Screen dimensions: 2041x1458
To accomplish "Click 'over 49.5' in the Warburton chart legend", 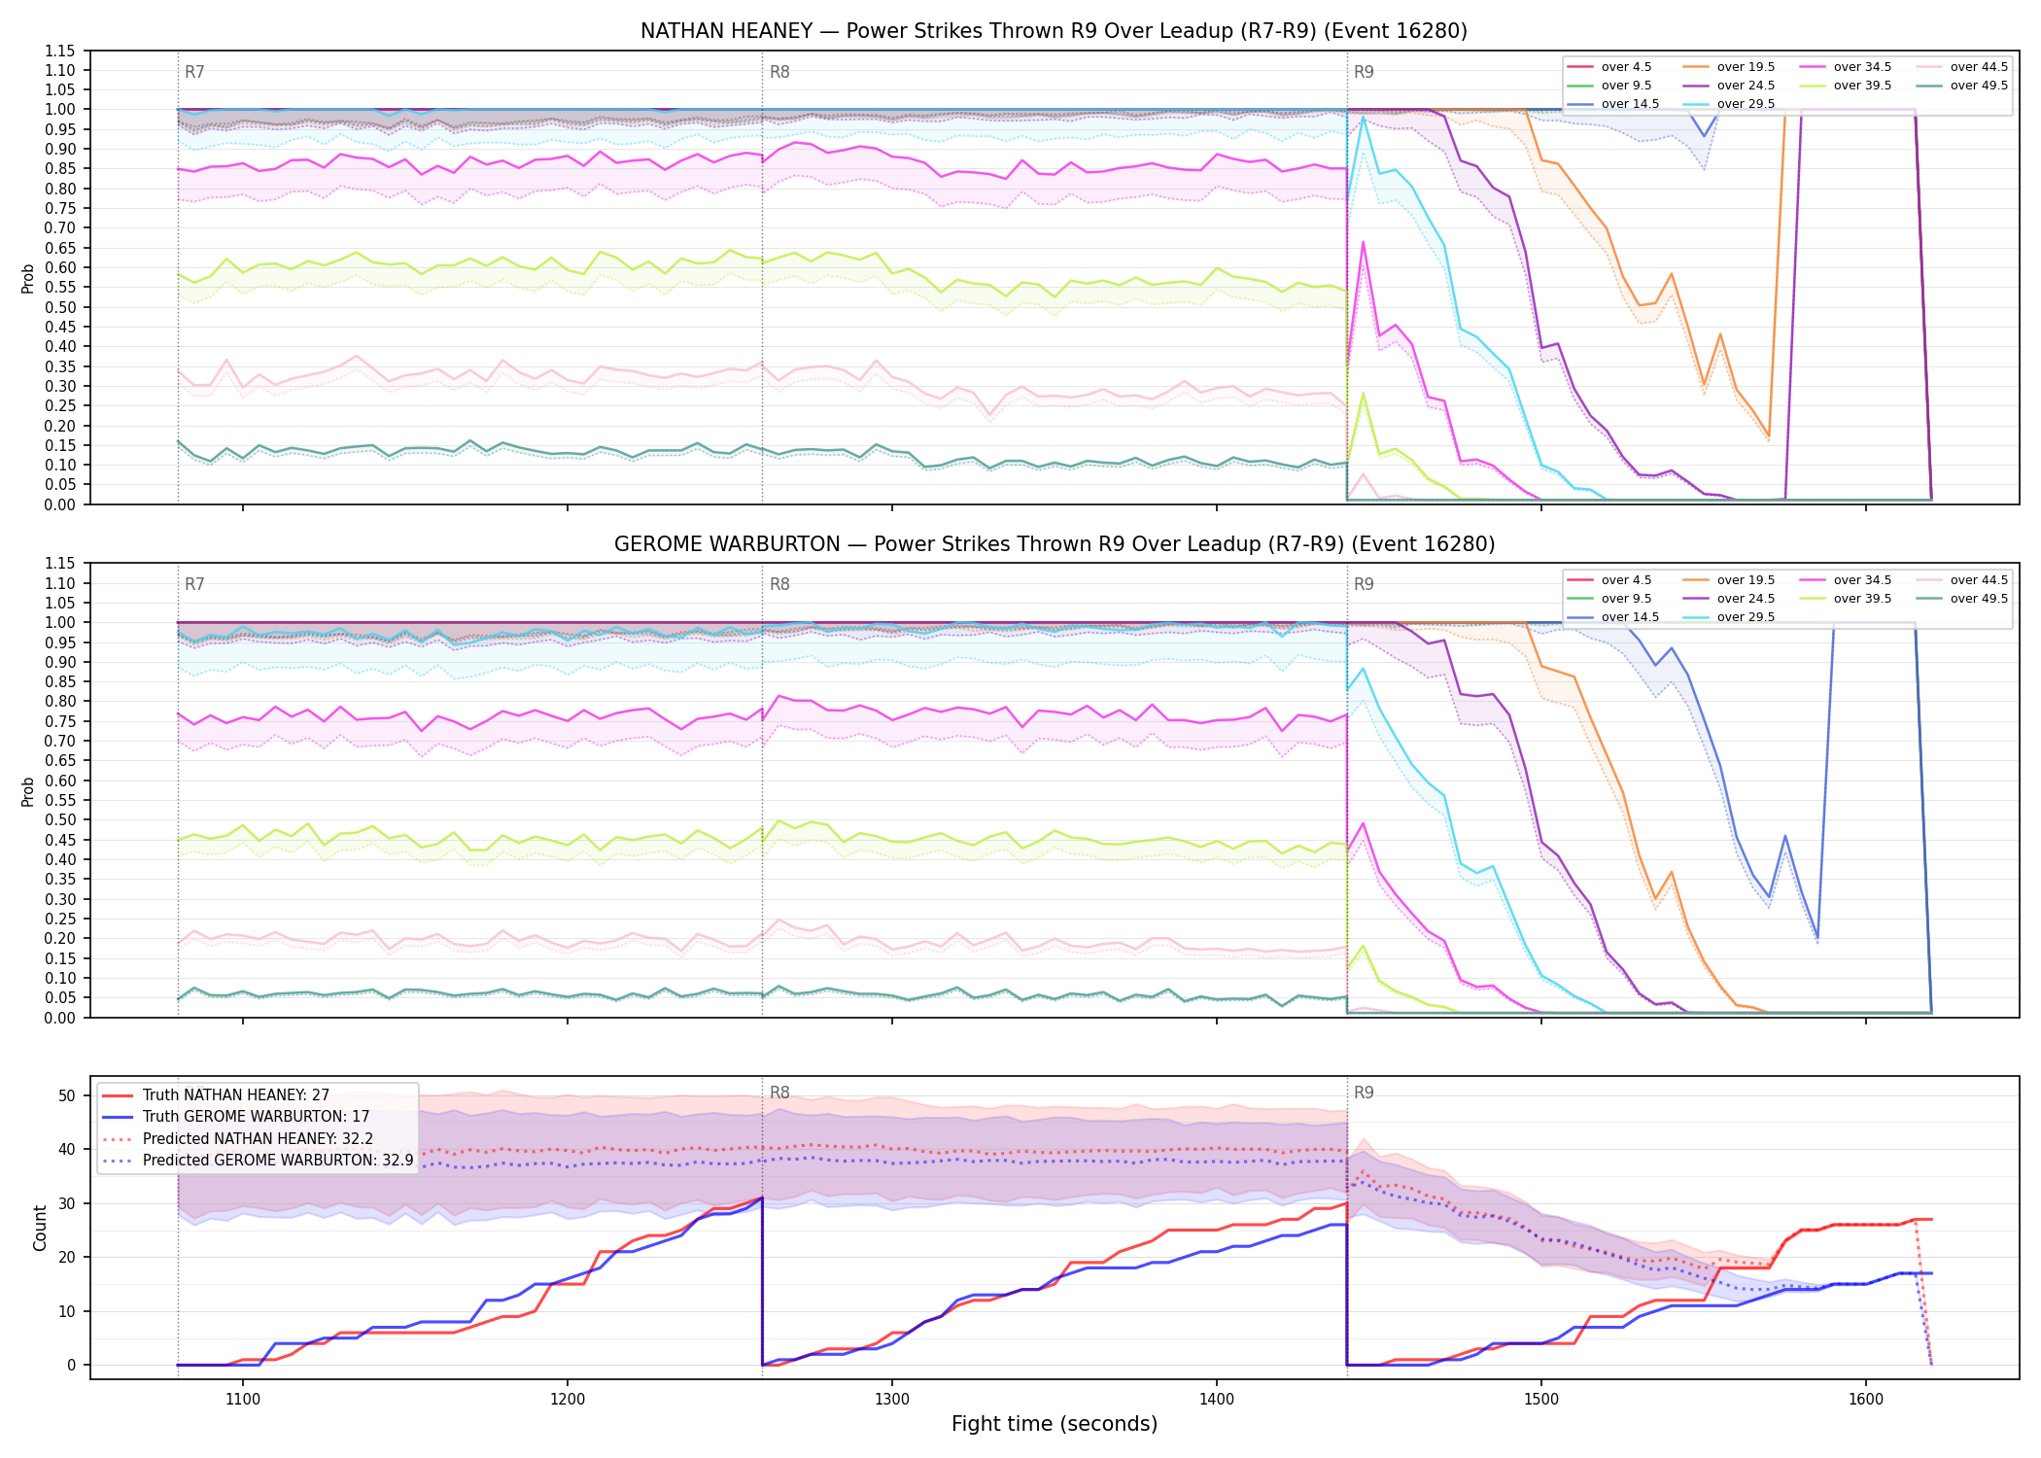I will (x=1979, y=599).
